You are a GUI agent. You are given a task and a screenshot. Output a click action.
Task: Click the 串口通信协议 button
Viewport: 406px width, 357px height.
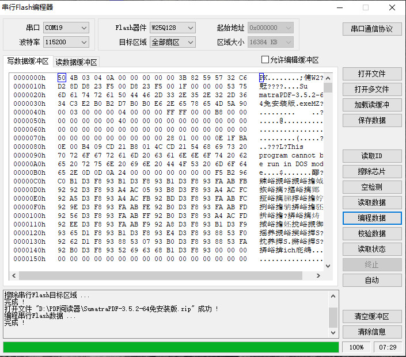click(372, 29)
